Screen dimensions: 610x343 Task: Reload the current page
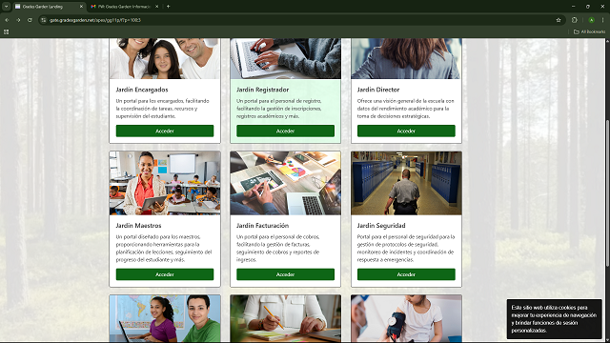(x=30, y=20)
